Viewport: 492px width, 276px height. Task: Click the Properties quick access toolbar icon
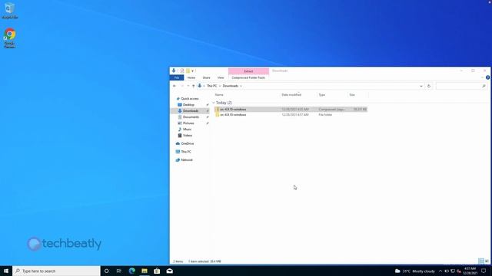click(182, 71)
